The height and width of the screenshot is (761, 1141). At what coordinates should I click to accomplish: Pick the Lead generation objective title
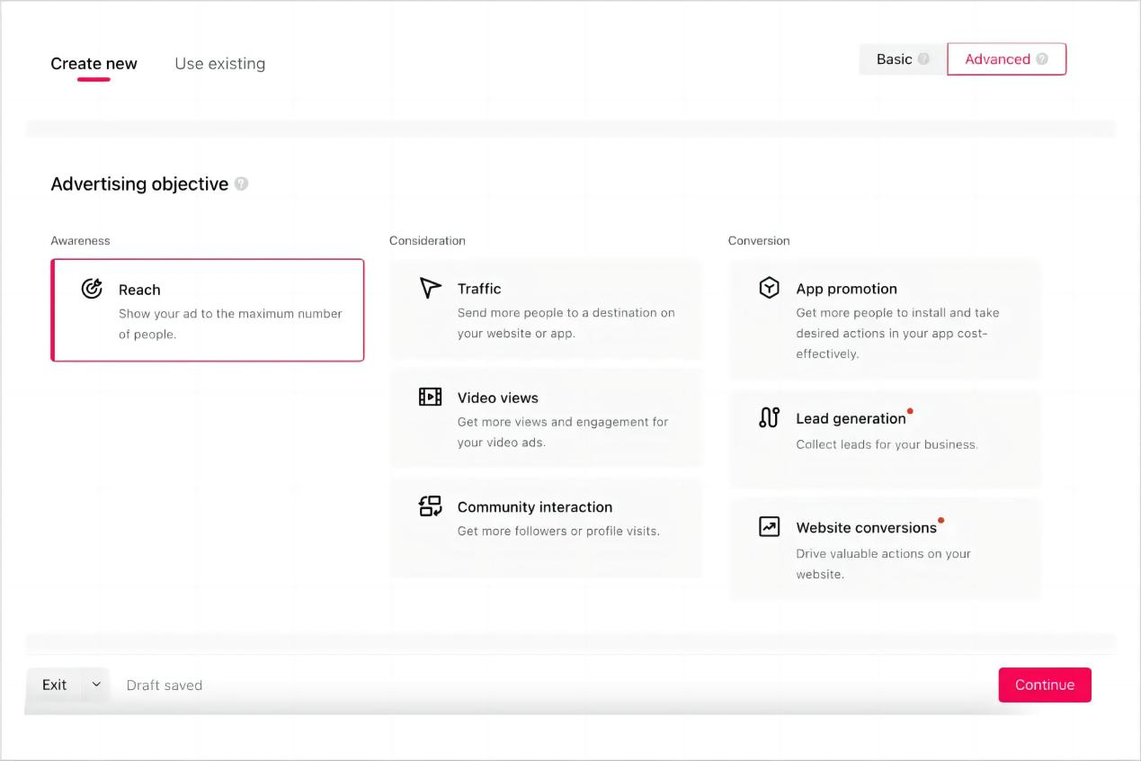pyautogui.click(x=851, y=418)
